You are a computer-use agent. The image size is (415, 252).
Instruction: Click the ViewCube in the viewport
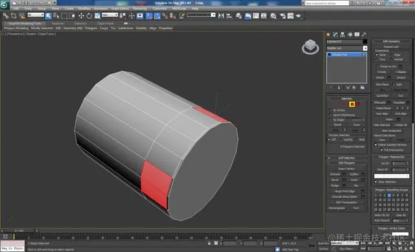click(310, 47)
